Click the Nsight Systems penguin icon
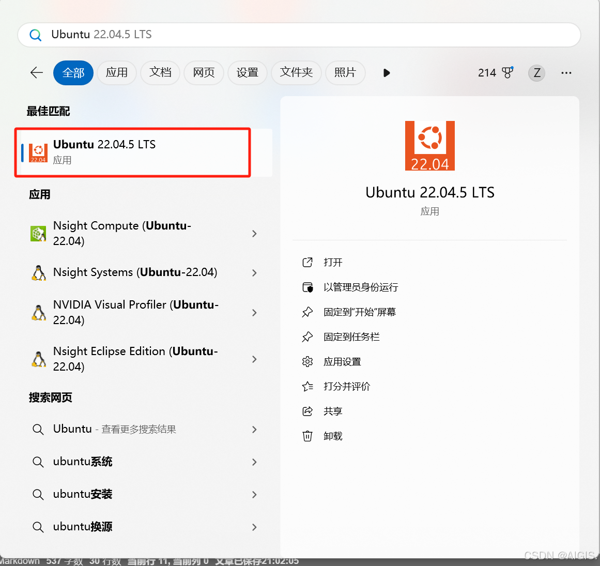 tap(38, 273)
